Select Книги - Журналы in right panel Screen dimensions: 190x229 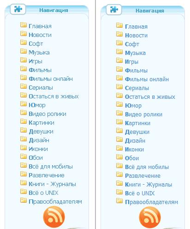point(148,185)
